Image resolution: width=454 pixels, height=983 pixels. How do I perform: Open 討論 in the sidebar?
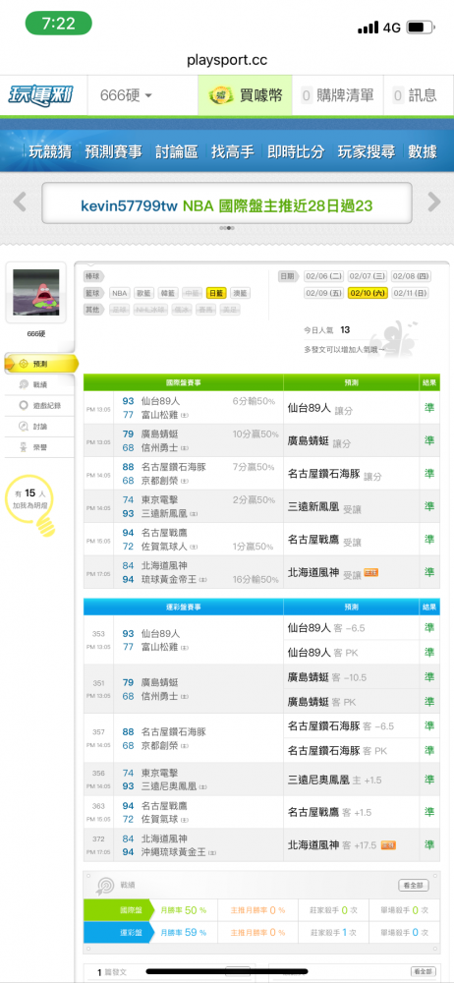[40, 427]
